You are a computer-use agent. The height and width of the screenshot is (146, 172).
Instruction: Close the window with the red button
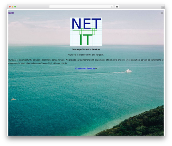(x=10, y=7)
